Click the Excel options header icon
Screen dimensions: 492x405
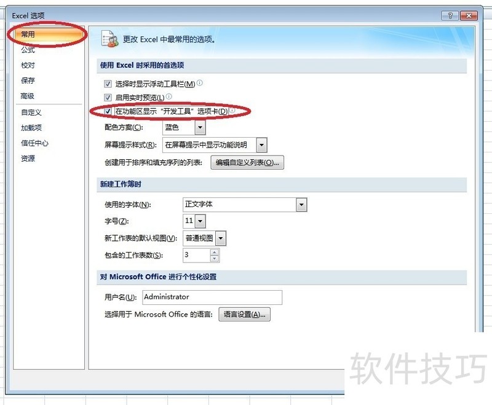click(109, 39)
